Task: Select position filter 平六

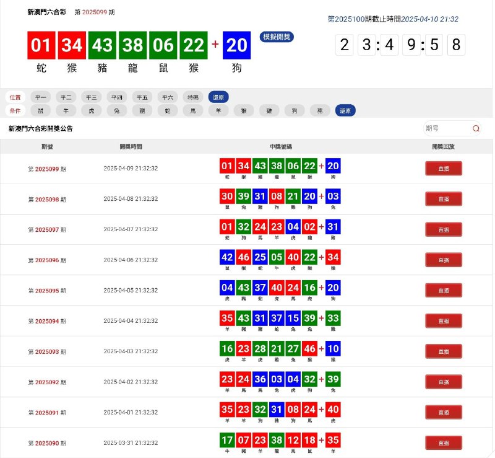Action: (x=168, y=97)
